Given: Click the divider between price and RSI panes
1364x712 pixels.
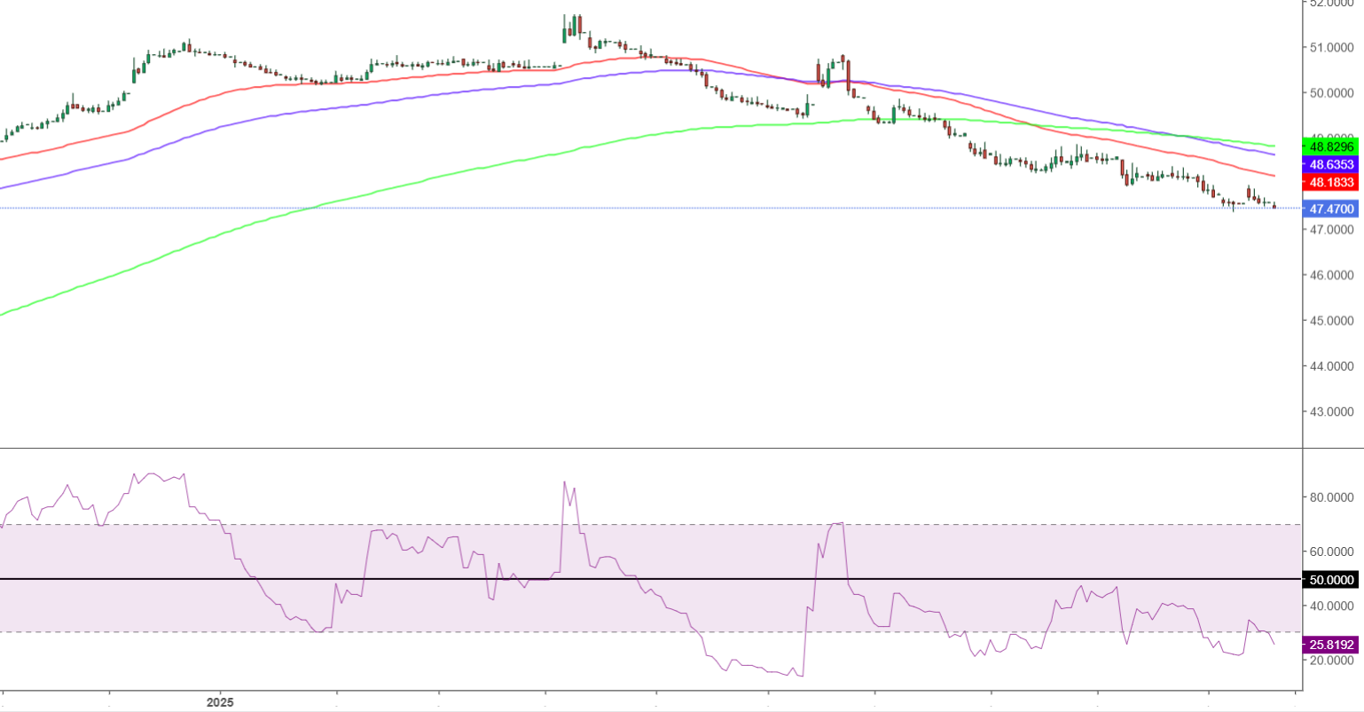Looking at the screenshot, I should (621, 449).
